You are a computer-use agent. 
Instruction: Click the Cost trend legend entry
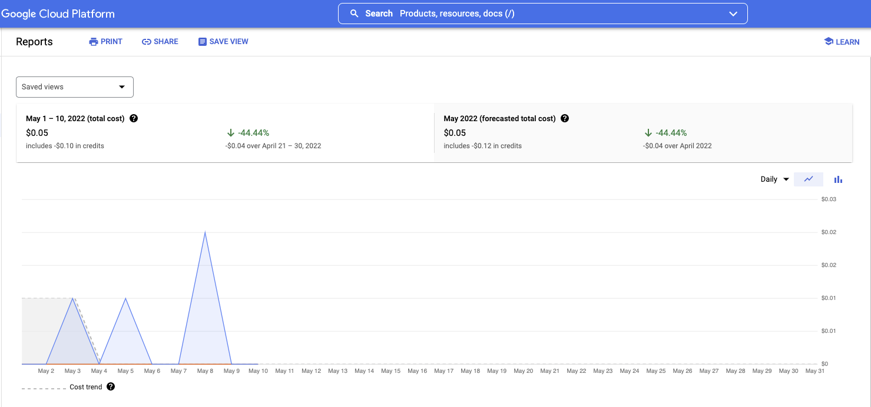[85, 386]
